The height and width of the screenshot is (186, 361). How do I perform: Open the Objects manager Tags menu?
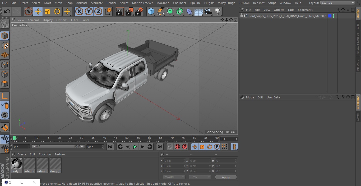click(291, 10)
